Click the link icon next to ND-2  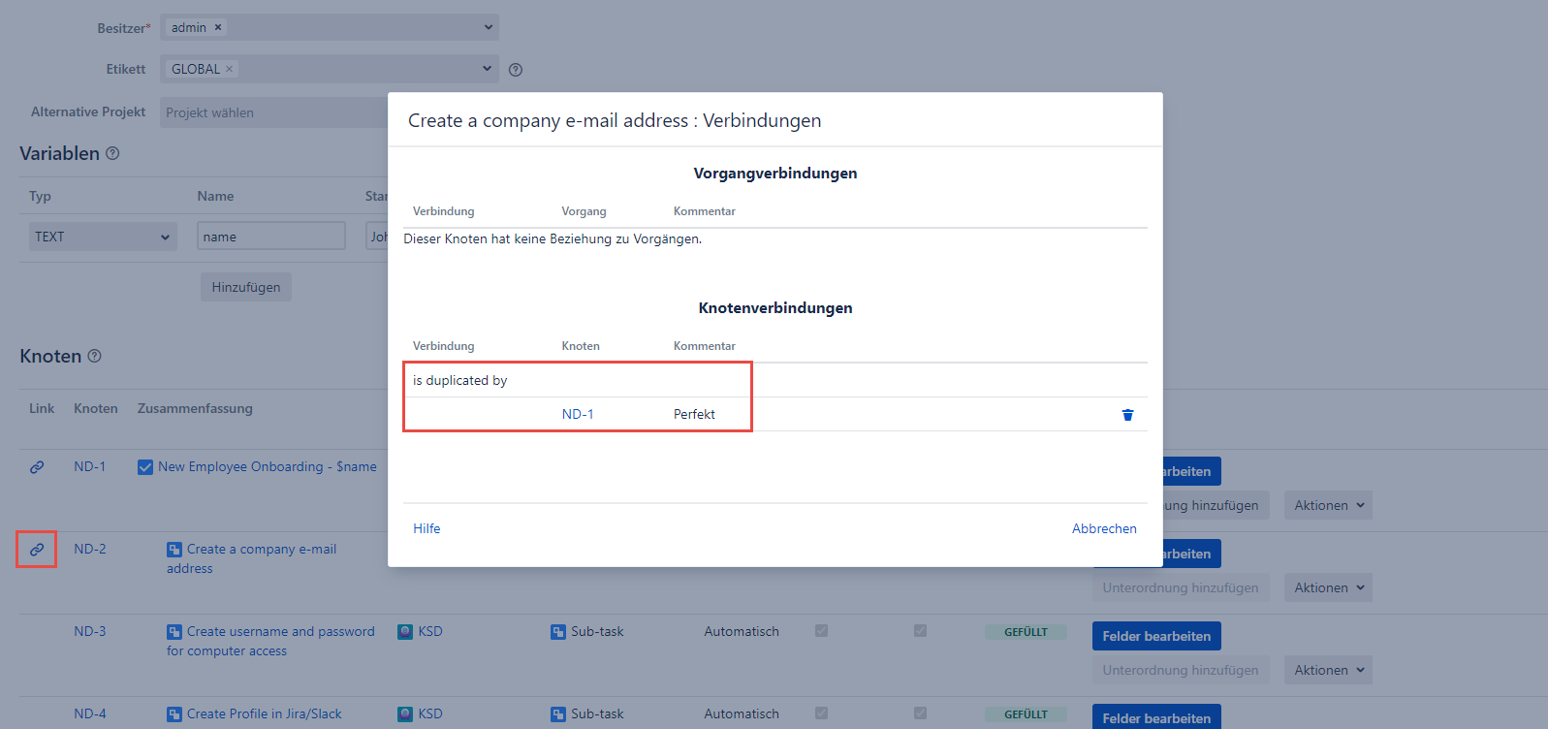37,550
